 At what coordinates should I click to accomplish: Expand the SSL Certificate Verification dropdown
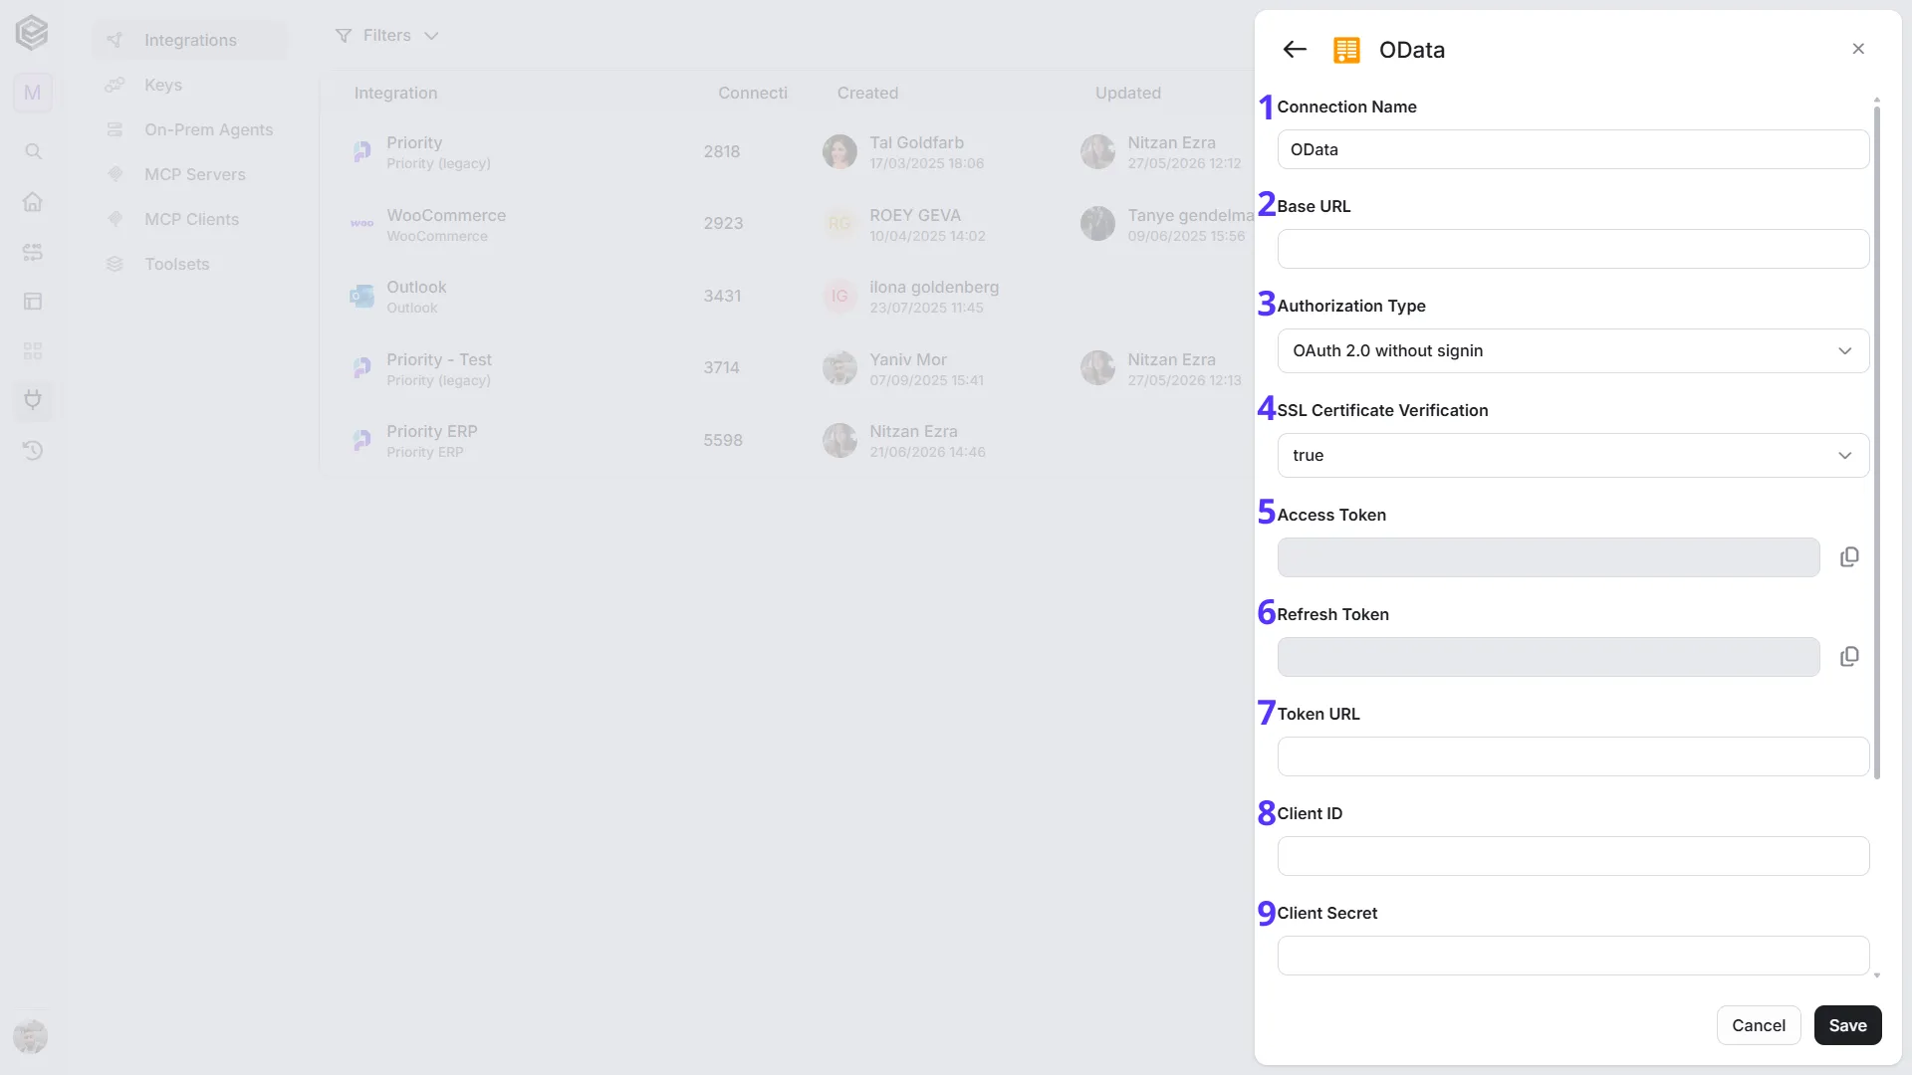pyautogui.click(x=1573, y=455)
